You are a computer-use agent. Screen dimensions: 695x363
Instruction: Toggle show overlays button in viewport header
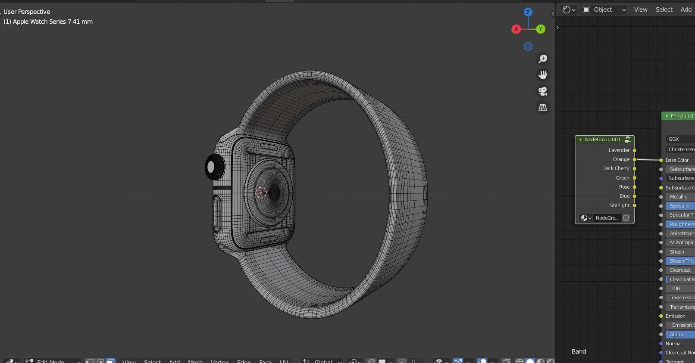(482, 361)
